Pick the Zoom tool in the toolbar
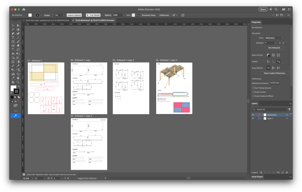 tap(18, 82)
